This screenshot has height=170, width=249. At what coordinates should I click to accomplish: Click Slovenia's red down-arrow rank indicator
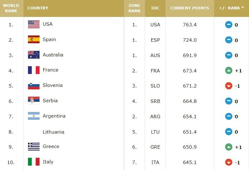point(229,86)
